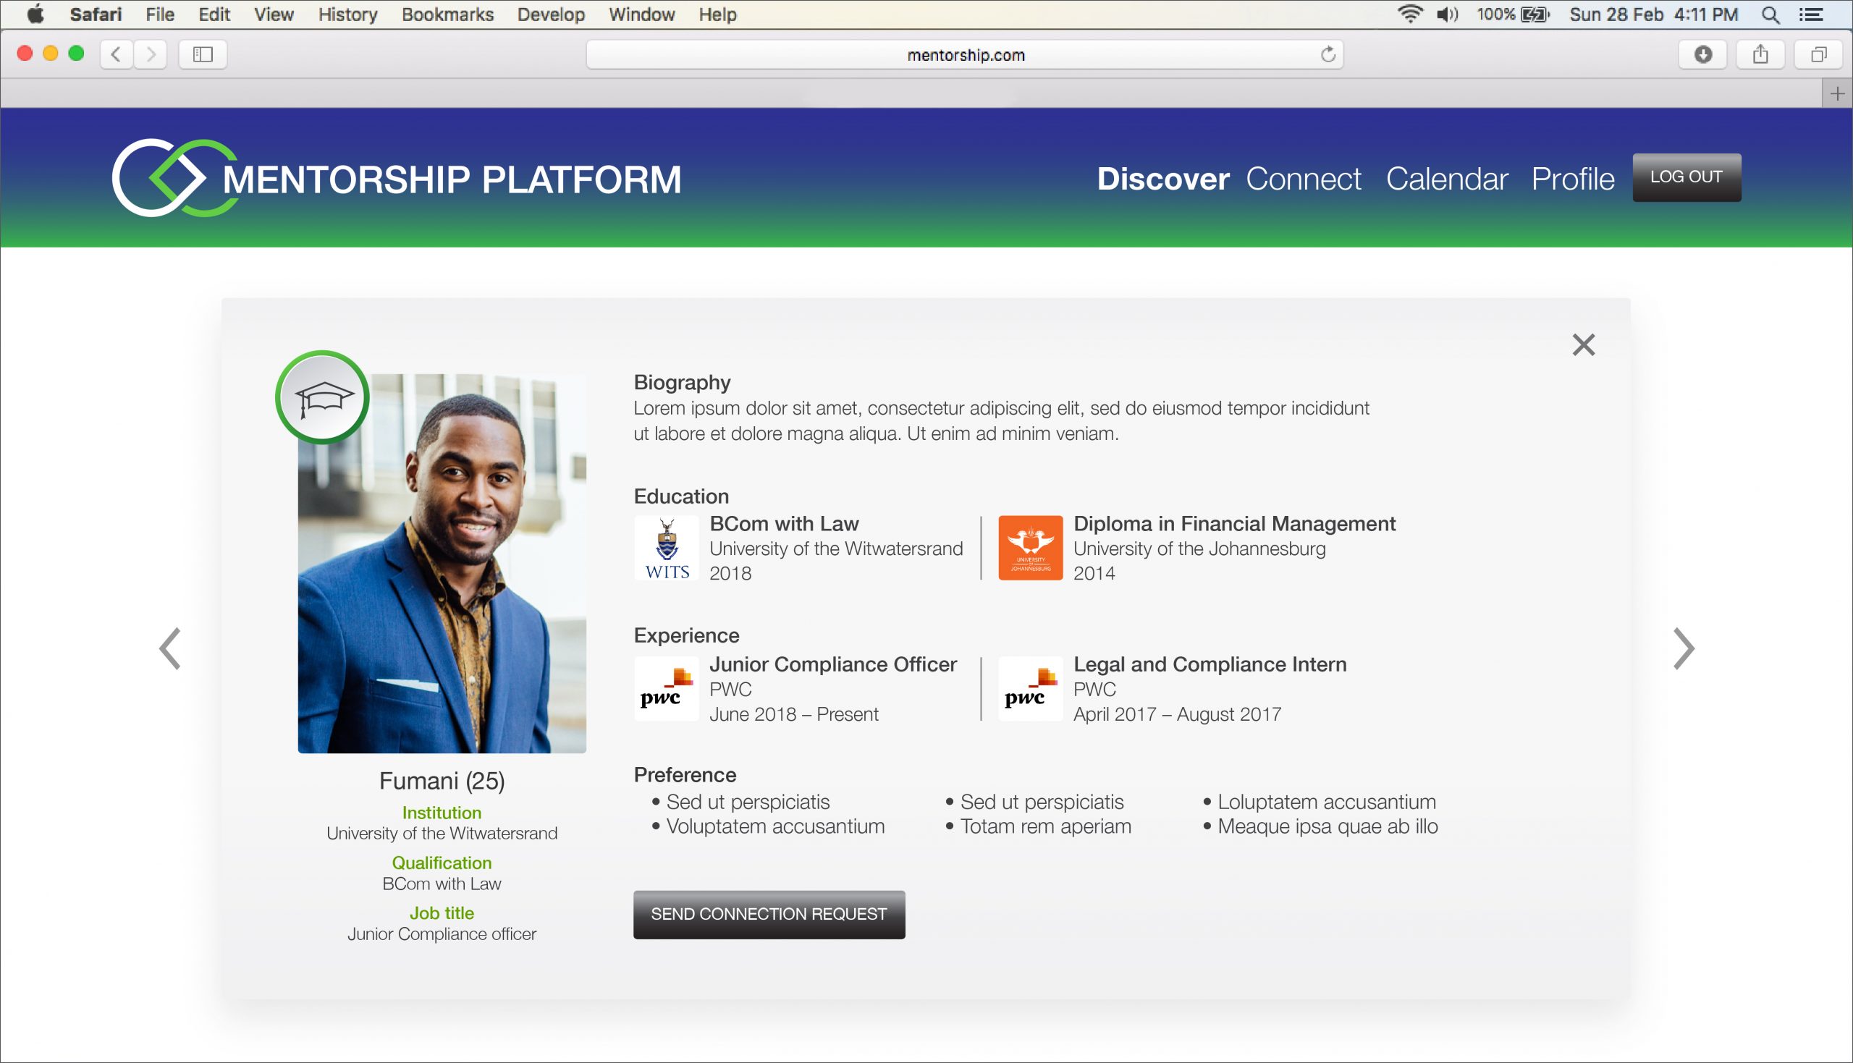The image size is (1853, 1063).
Task: Open the Window menu
Action: (x=642, y=14)
